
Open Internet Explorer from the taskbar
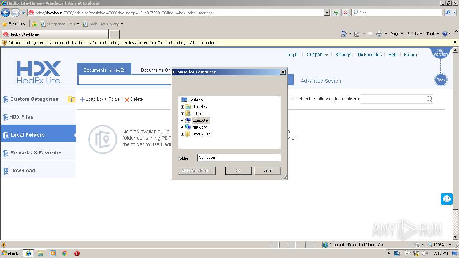[x=28, y=253]
